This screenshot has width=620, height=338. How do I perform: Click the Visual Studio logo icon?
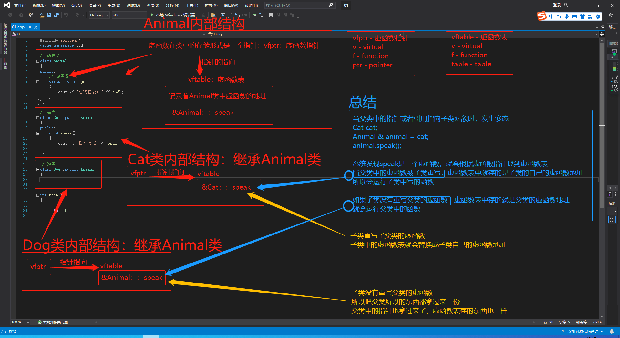[x=7, y=5]
